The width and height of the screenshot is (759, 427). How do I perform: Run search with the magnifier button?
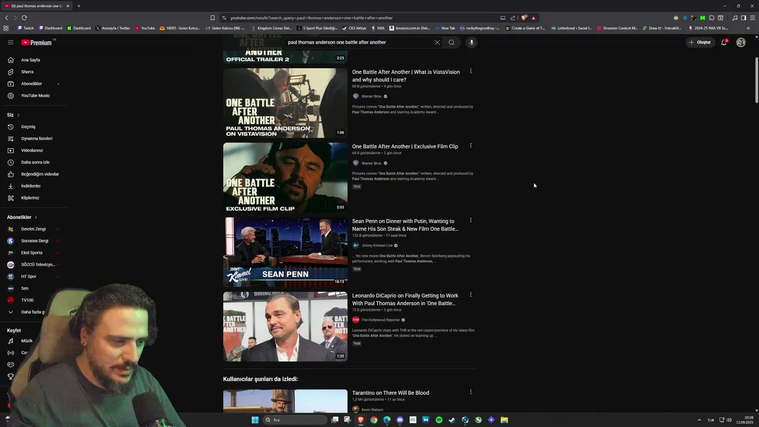point(451,42)
